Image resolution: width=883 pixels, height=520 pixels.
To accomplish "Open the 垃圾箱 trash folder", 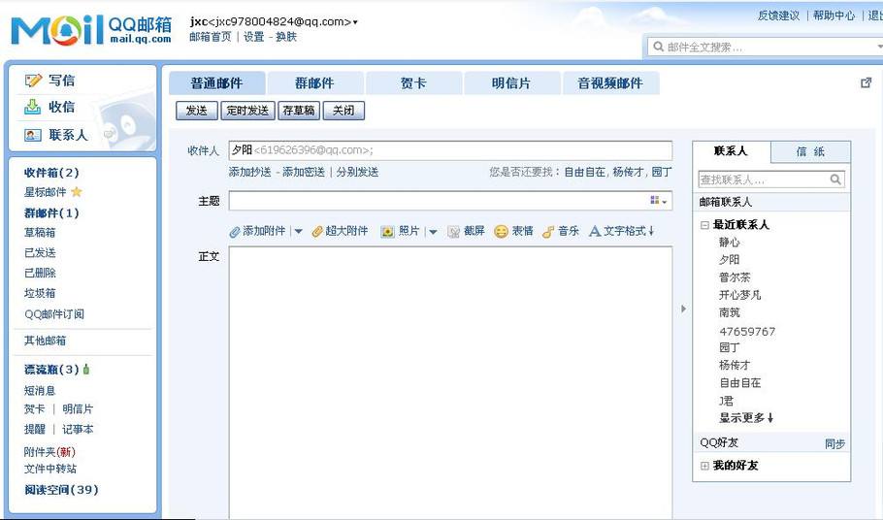I will (40, 293).
